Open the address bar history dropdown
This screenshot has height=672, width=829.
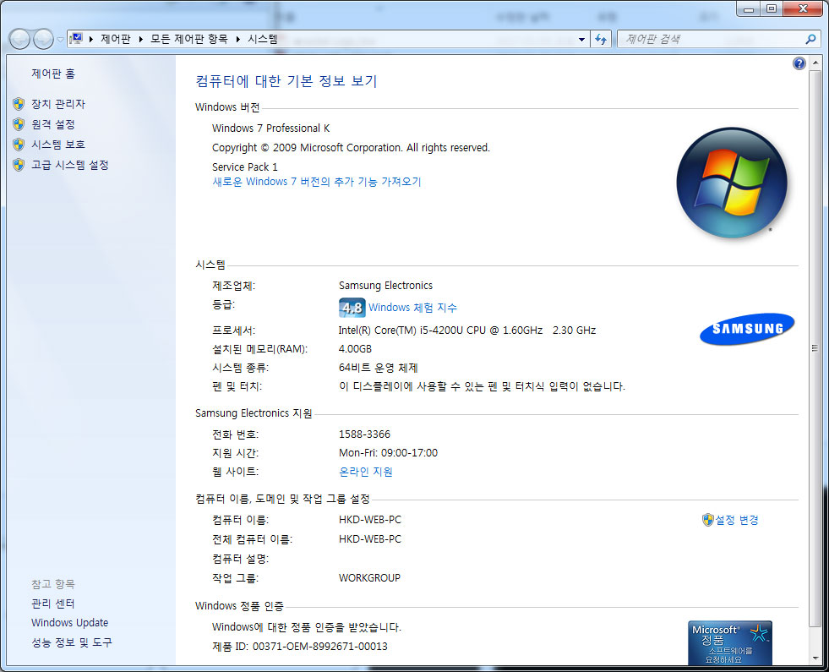click(581, 39)
